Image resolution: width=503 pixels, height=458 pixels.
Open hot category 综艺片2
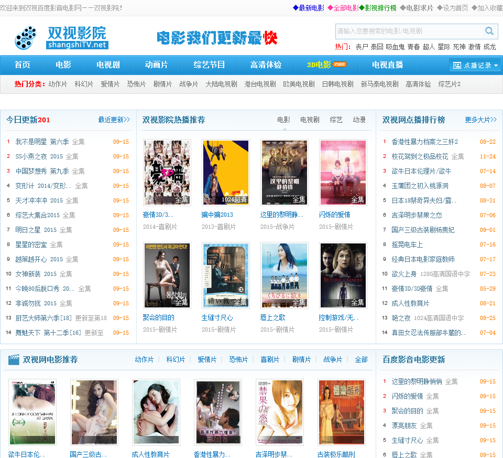coord(449,84)
